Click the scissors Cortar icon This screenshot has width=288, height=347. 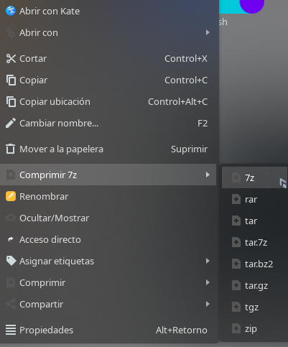pos(11,59)
